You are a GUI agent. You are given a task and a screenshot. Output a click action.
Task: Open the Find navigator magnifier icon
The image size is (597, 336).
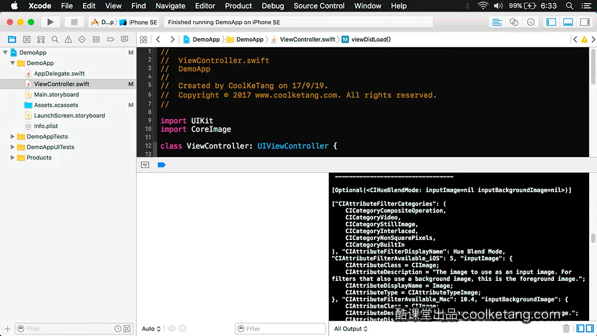click(x=55, y=39)
